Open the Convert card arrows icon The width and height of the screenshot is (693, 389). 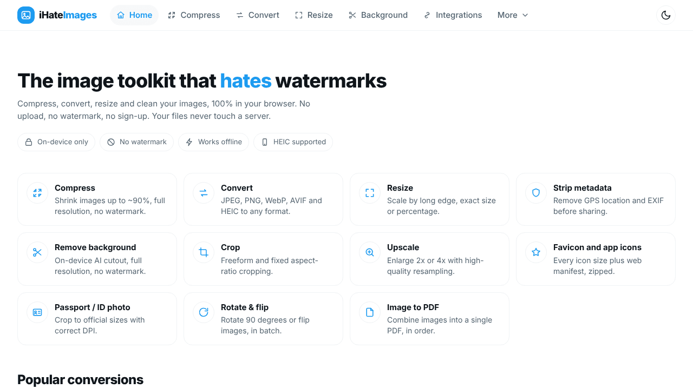[x=204, y=193]
